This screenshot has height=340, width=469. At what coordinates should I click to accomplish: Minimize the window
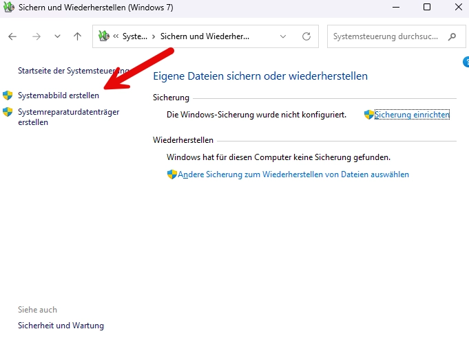tap(396, 7)
